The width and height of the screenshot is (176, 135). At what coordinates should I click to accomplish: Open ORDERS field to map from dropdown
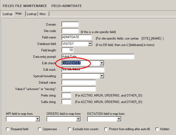point(78,119)
